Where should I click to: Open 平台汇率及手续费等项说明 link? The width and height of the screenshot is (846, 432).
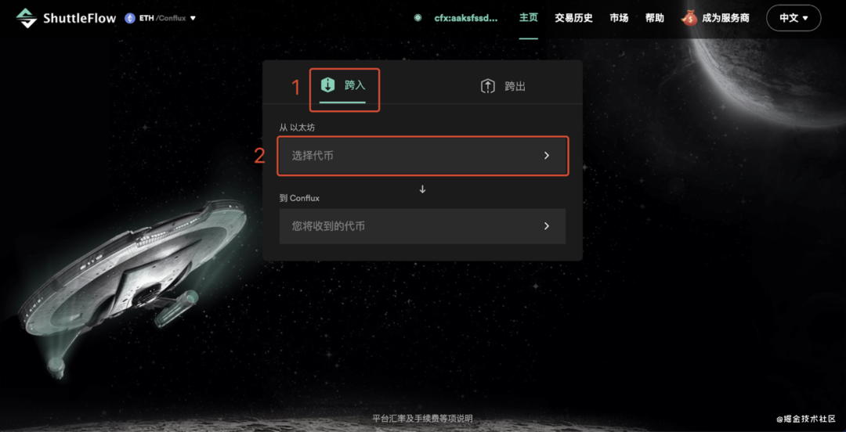point(422,419)
